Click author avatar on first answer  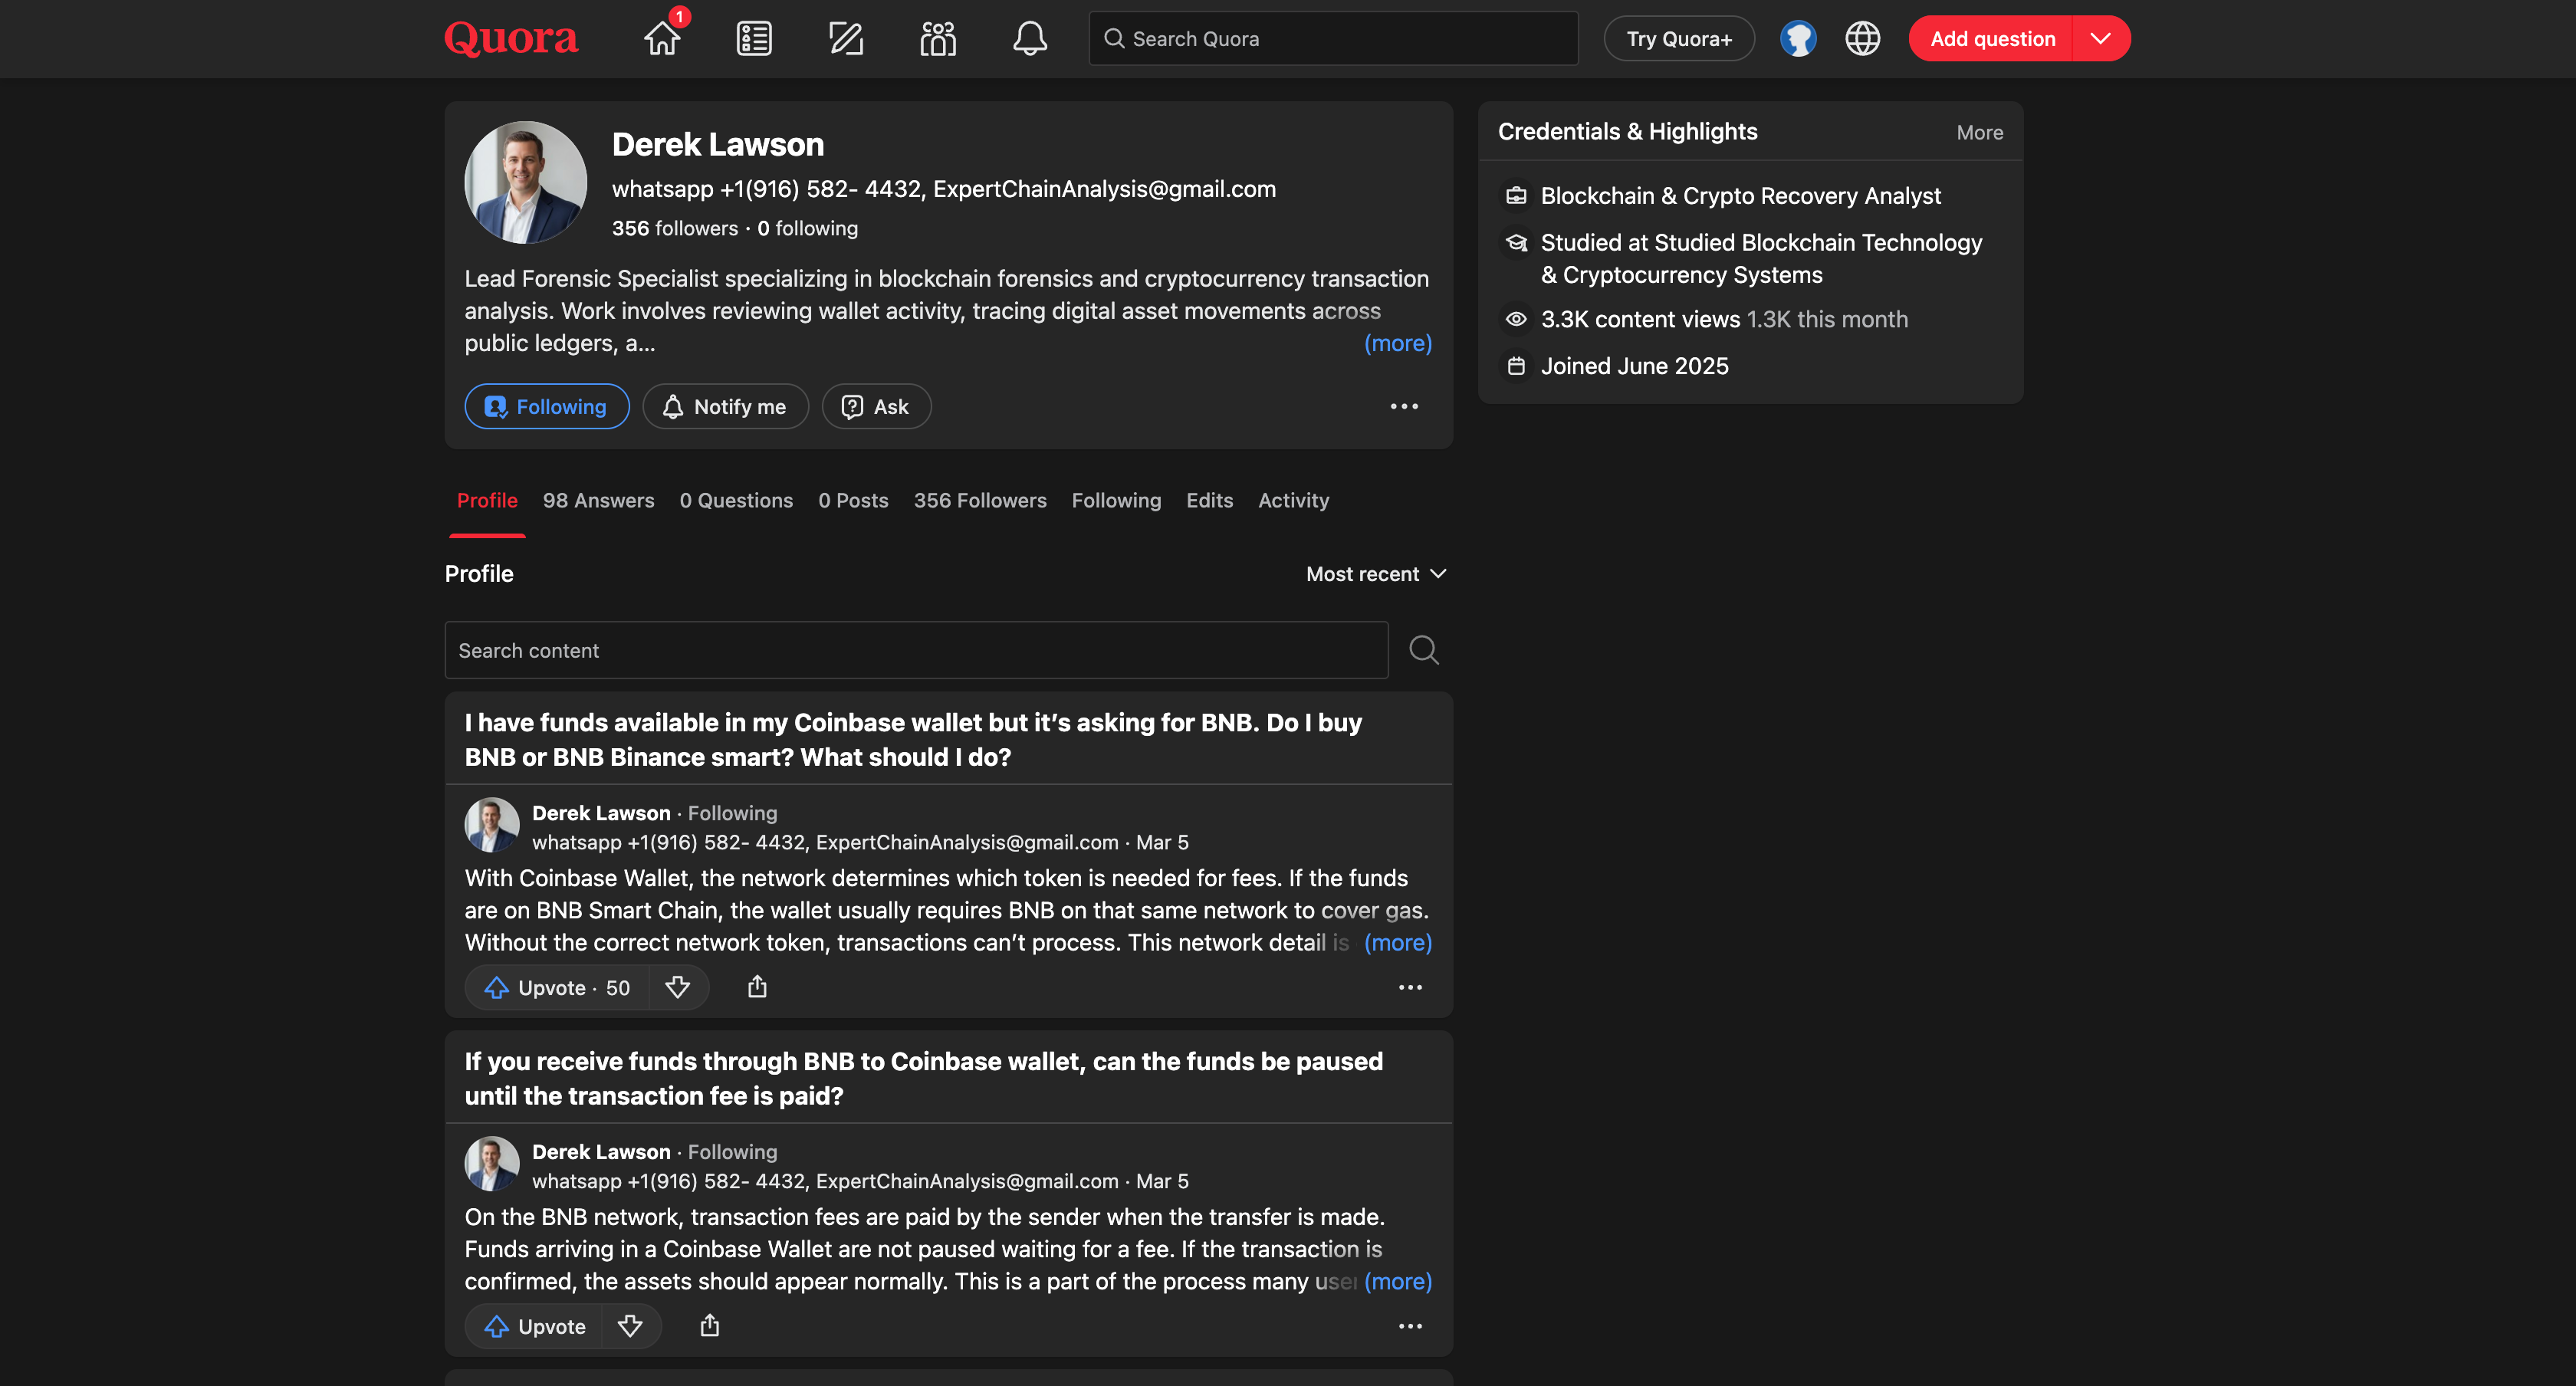click(492, 825)
